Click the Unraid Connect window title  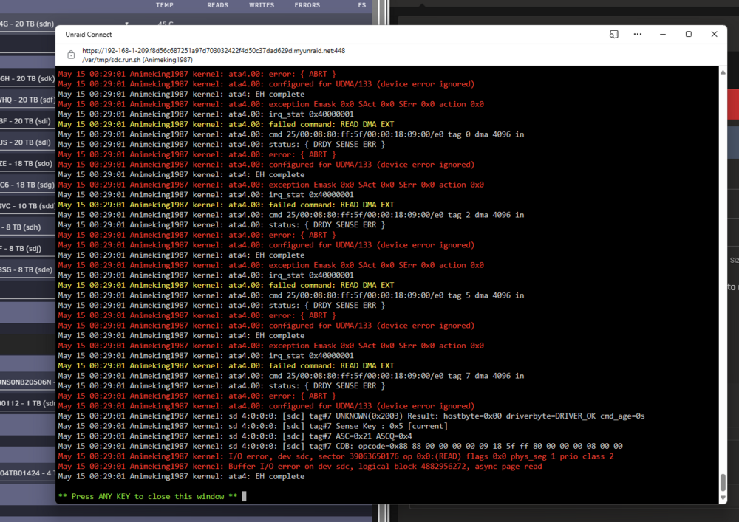(89, 35)
